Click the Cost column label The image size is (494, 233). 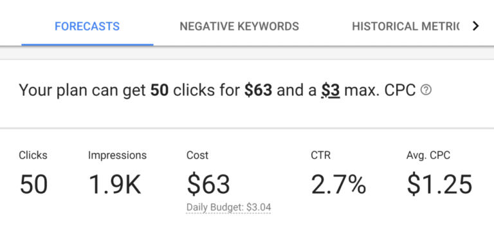click(x=197, y=155)
